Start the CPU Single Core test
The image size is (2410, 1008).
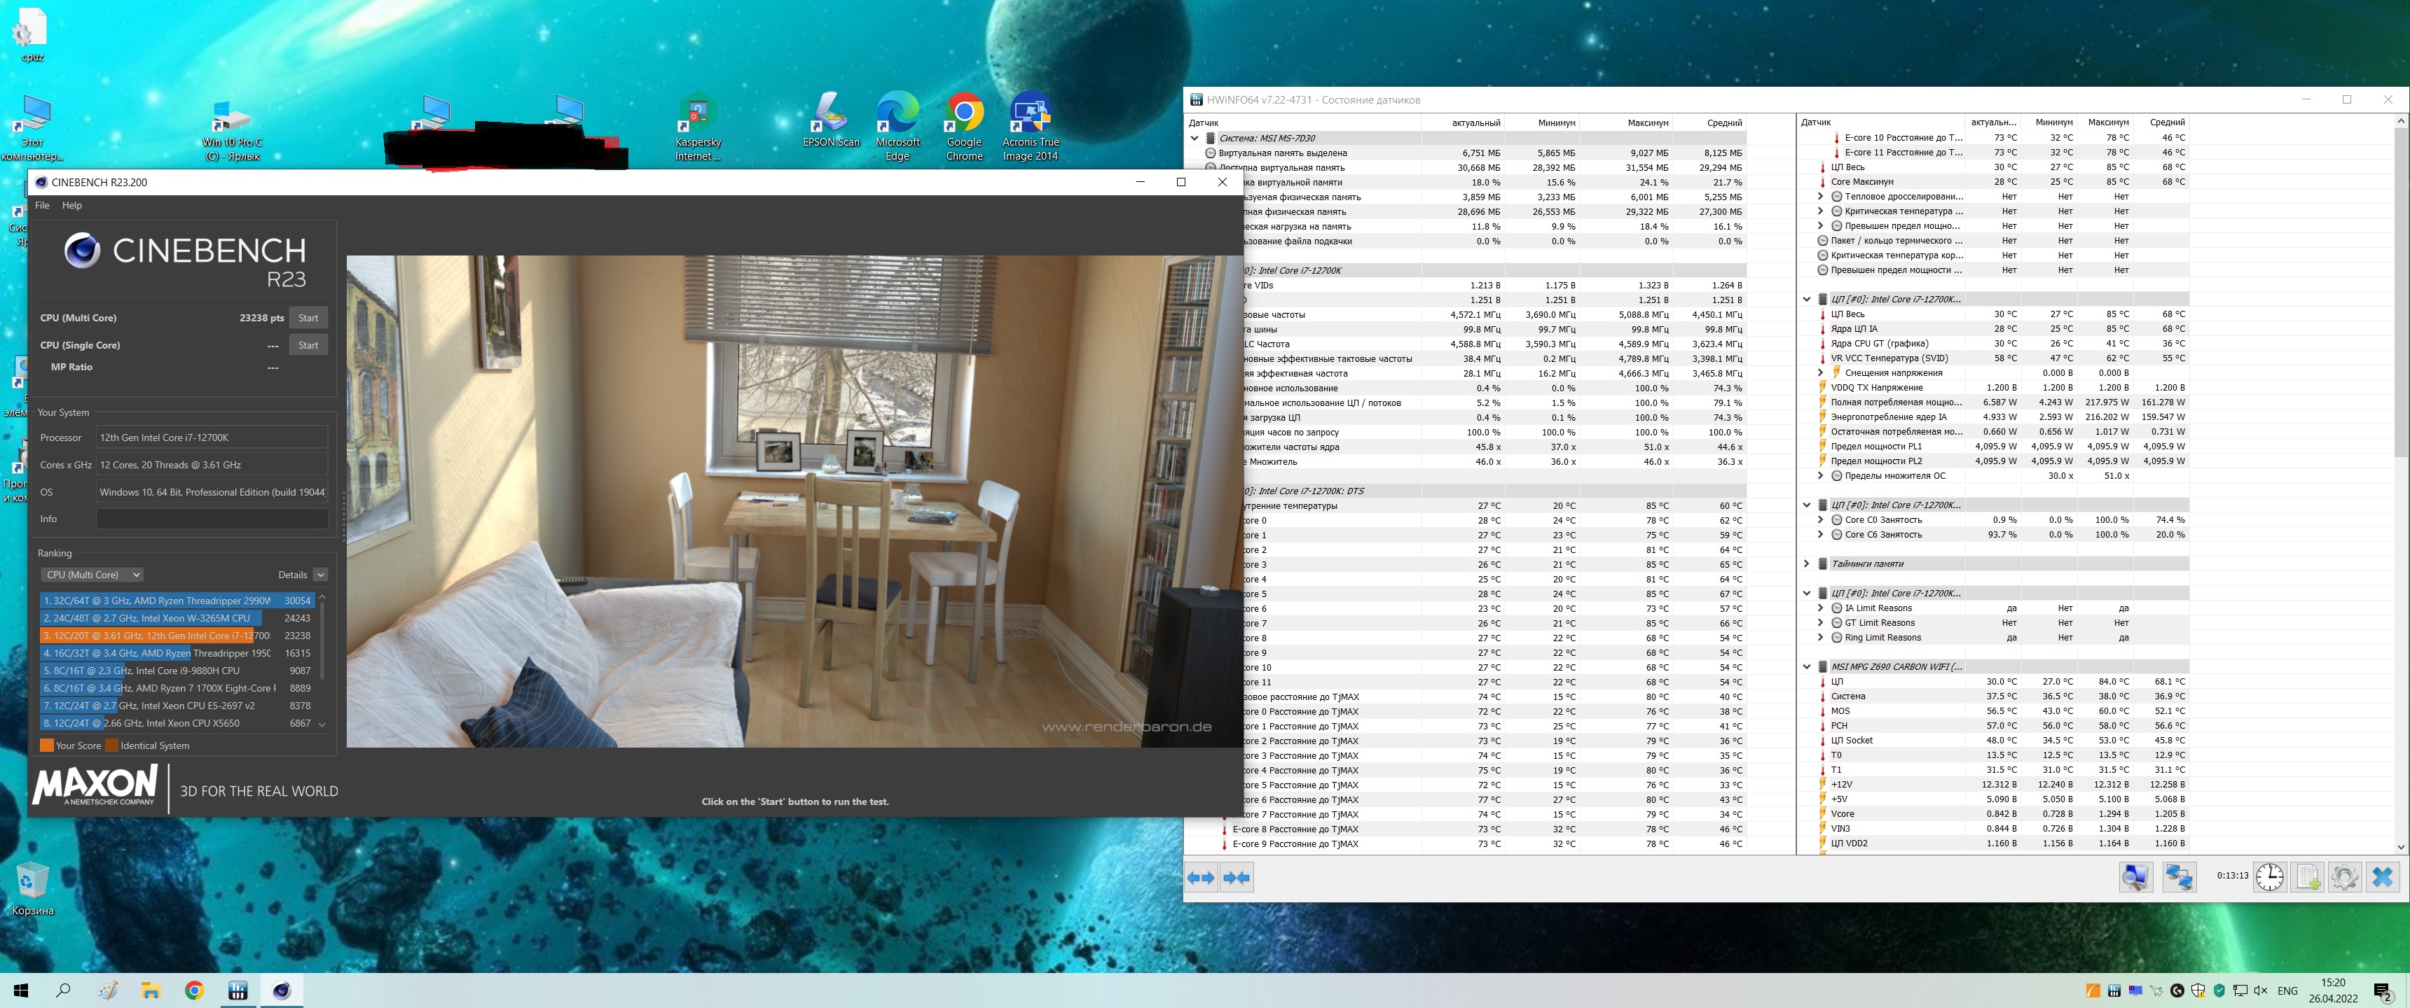click(x=308, y=345)
